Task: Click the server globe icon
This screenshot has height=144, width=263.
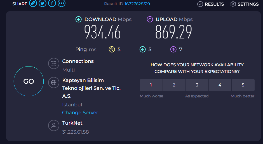Action: [54, 83]
